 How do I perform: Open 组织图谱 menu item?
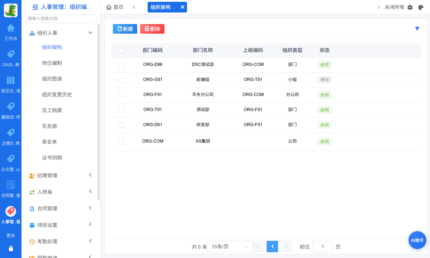coord(52,79)
